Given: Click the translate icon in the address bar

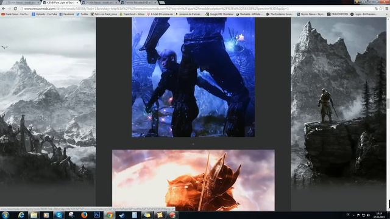Looking at the screenshot, I should point(376,9).
